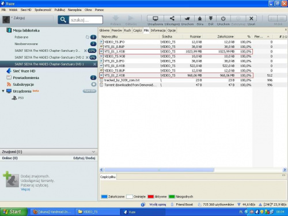Move the torrent down with the Dół arrow

(x=211, y=18)
